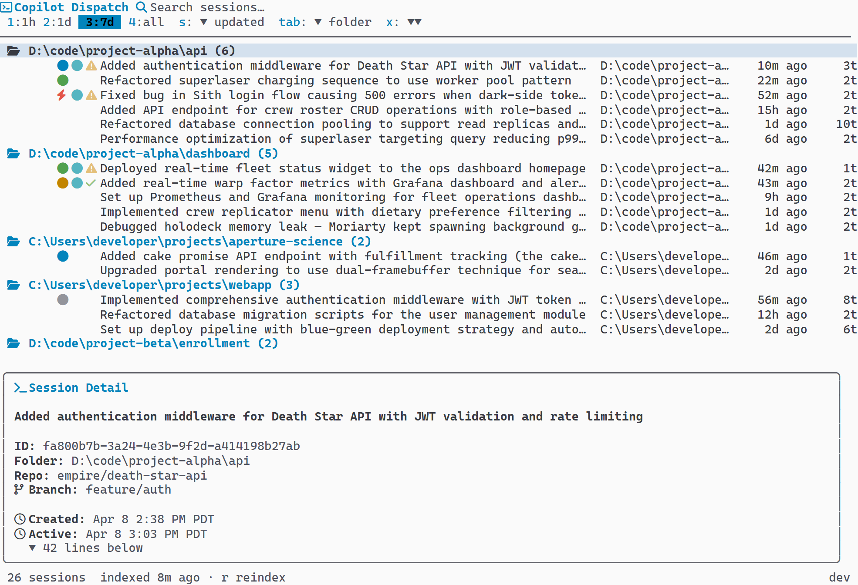Click the search magnifier icon
The image size is (858, 585).
point(141,7)
